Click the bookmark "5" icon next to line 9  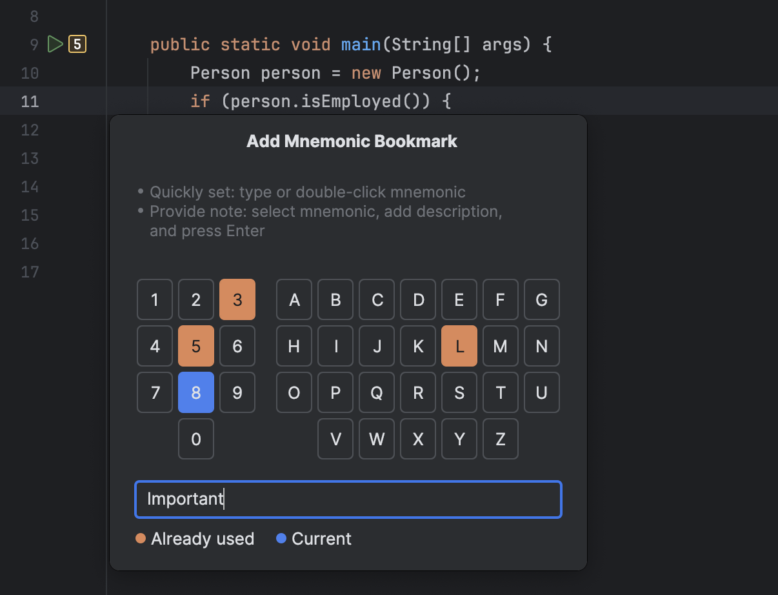coord(75,44)
